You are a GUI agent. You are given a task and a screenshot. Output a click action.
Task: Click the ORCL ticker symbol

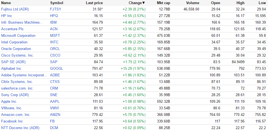[x=55, y=49]
